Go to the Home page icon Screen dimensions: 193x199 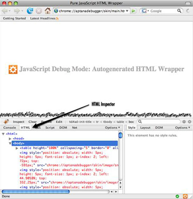[47, 11]
